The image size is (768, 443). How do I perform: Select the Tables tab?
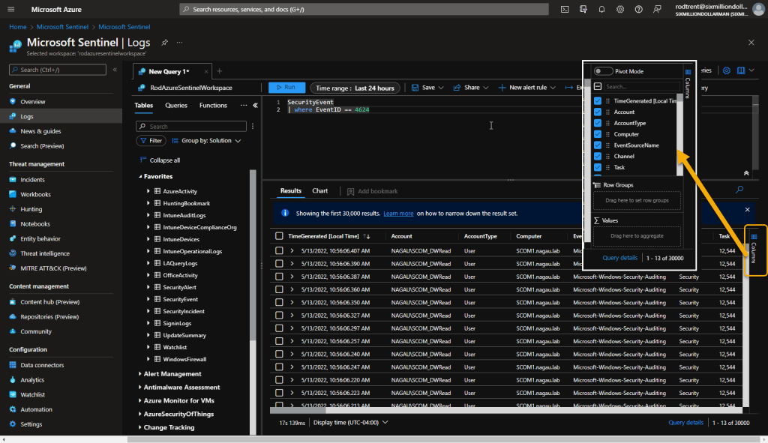click(x=143, y=105)
